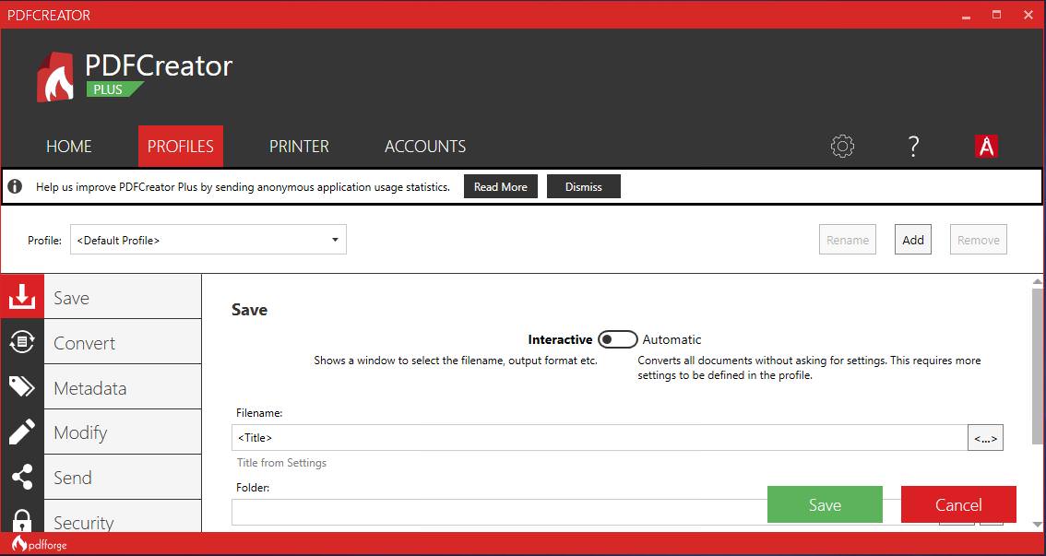The image size is (1046, 556).
Task: Open the Modify section
Action: click(x=122, y=432)
